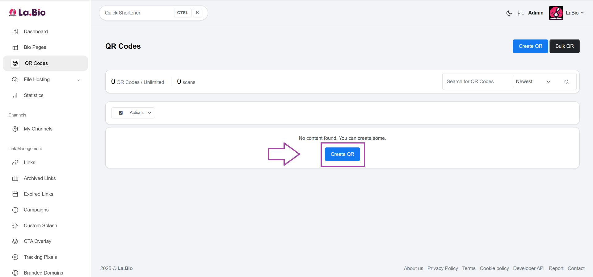Image resolution: width=593 pixels, height=277 pixels.
Task: Open Custom Splash icon
Action: tap(15, 225)
